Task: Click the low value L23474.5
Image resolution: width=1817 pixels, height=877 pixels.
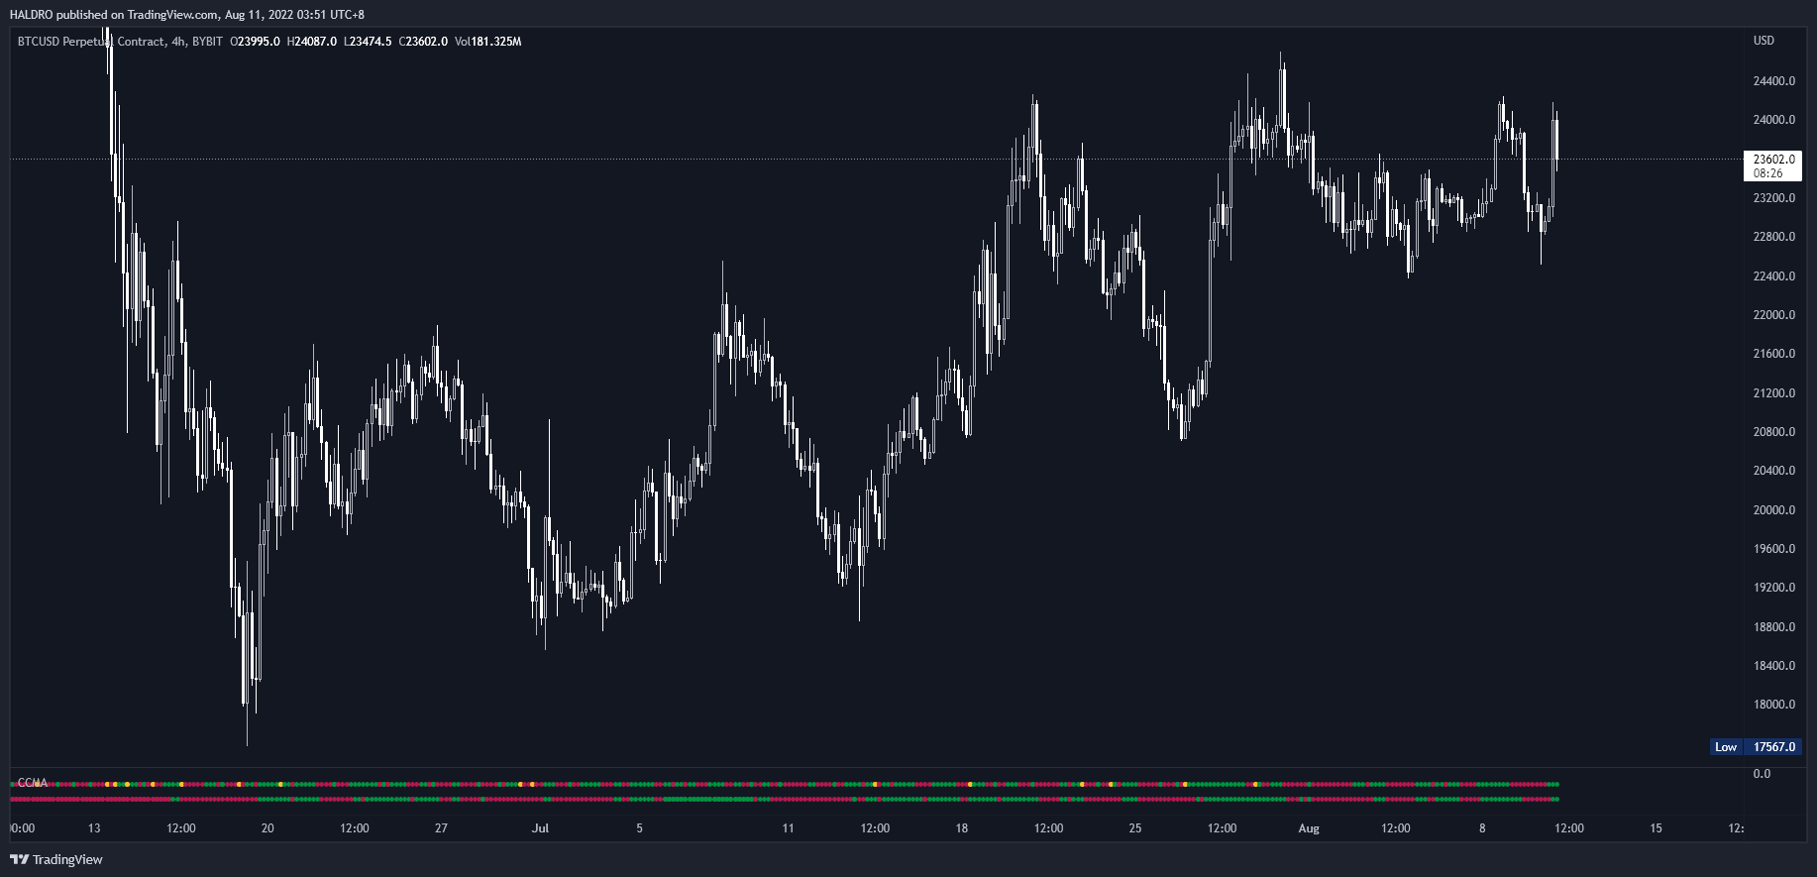Action: (x=368, y=42)
